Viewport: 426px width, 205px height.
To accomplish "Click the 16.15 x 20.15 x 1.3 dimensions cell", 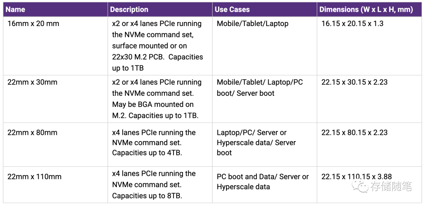I will pos(369,46).
